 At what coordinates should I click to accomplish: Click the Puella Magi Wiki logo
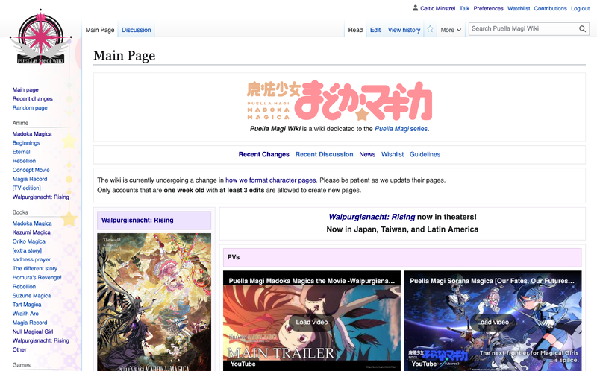[41, 37]
